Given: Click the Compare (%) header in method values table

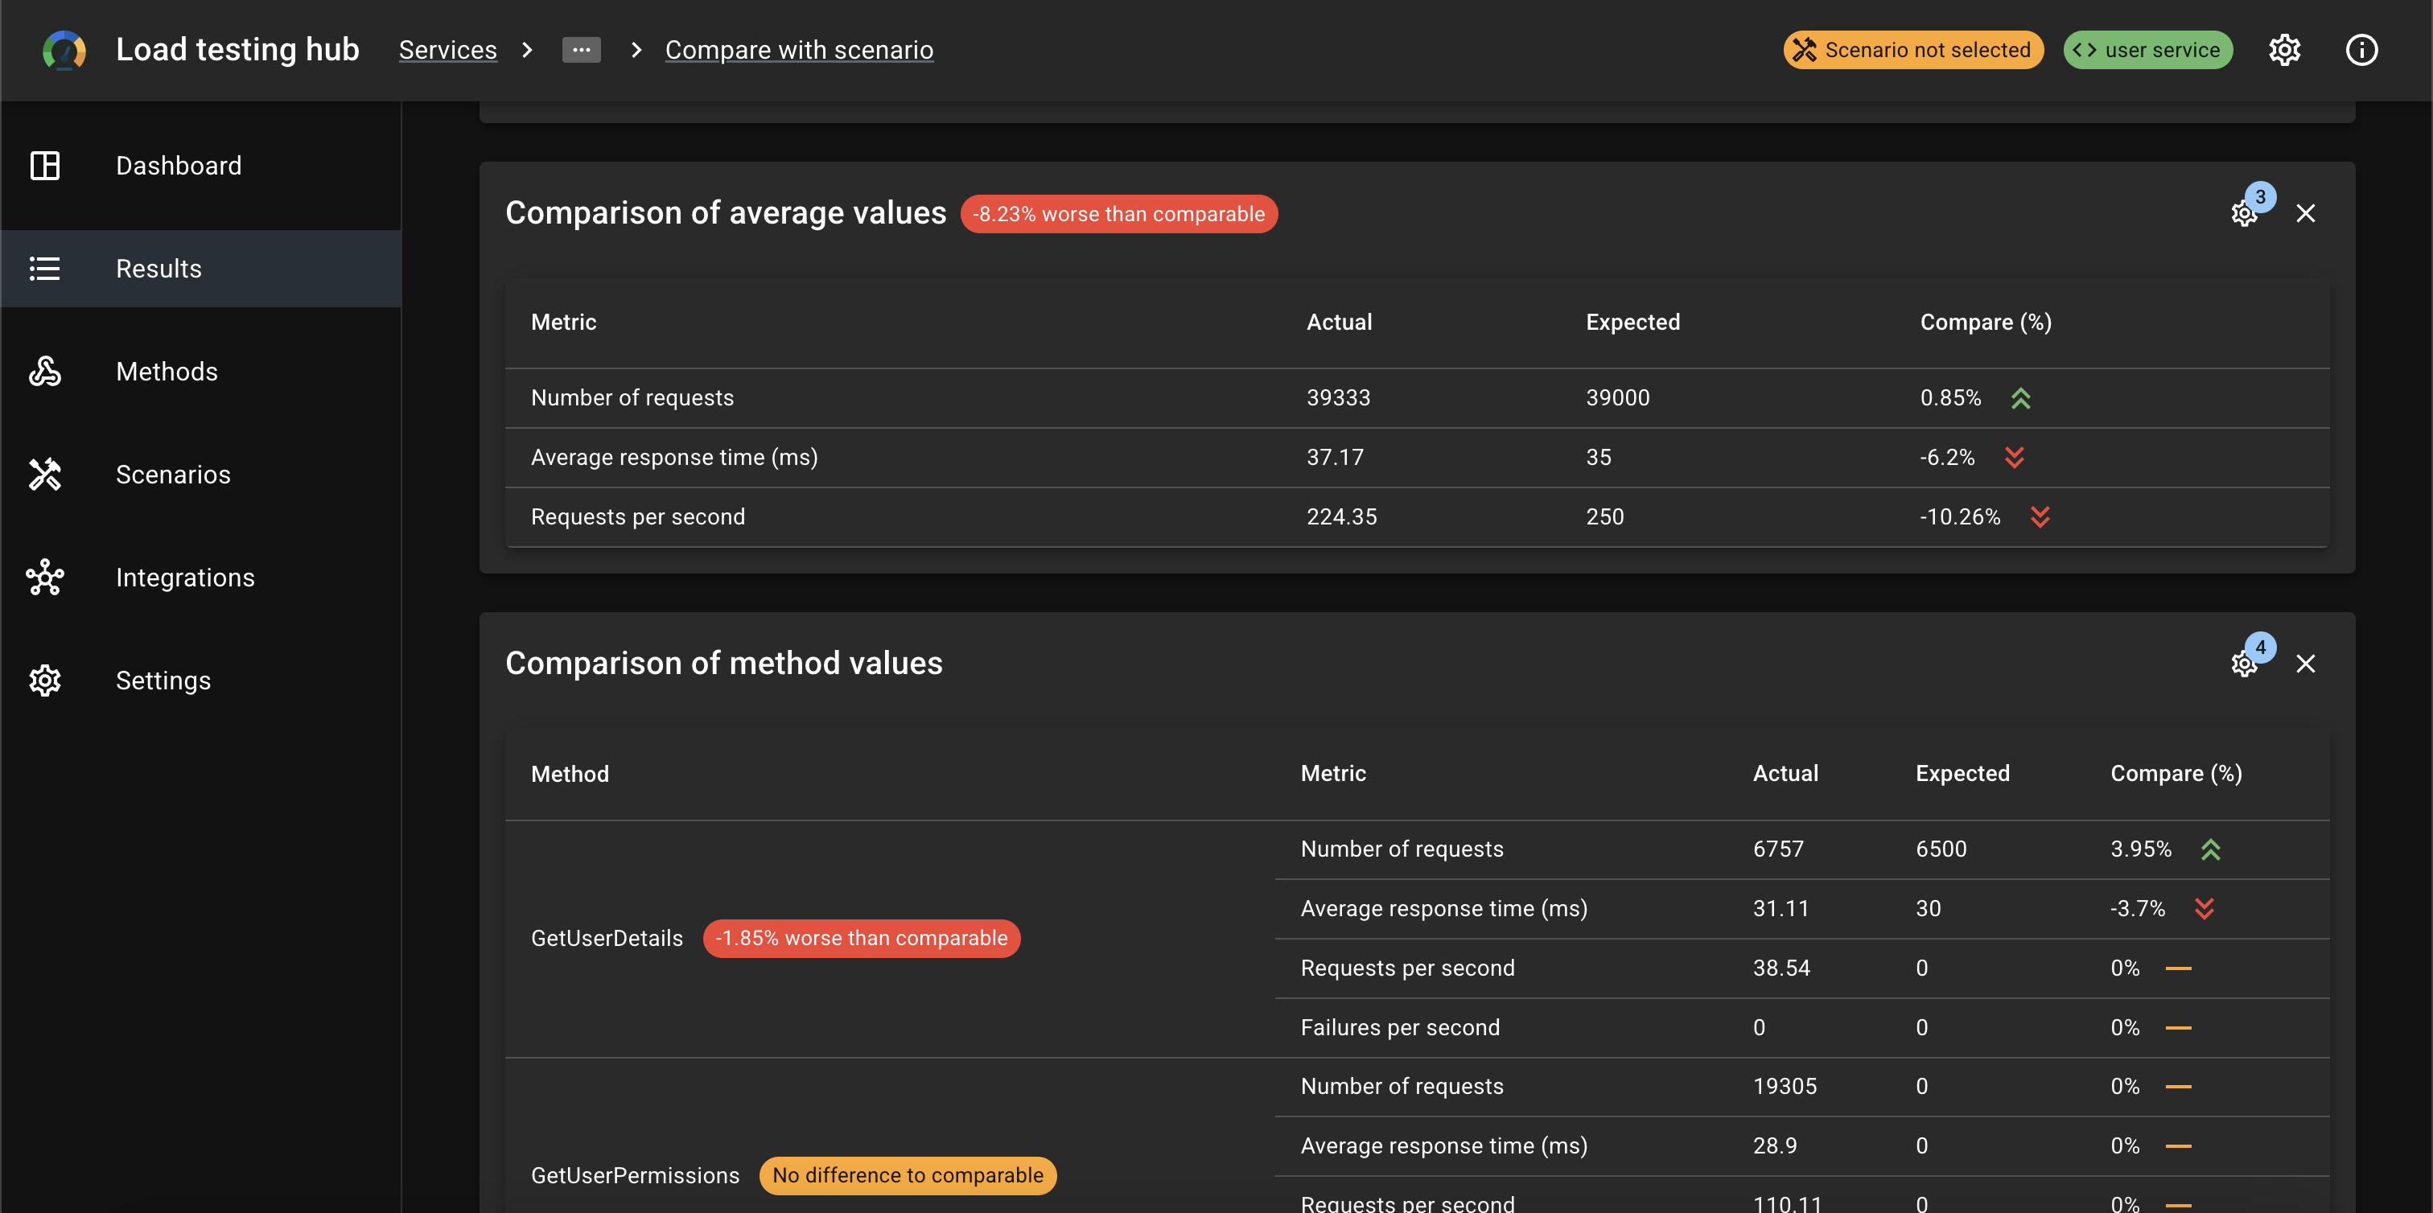Looking at the screenshot, I should tap(2176, 773).
